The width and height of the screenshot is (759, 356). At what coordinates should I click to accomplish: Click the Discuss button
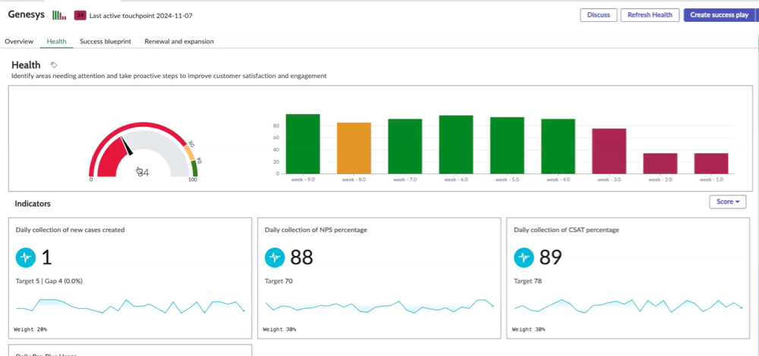tap(599, 15)
